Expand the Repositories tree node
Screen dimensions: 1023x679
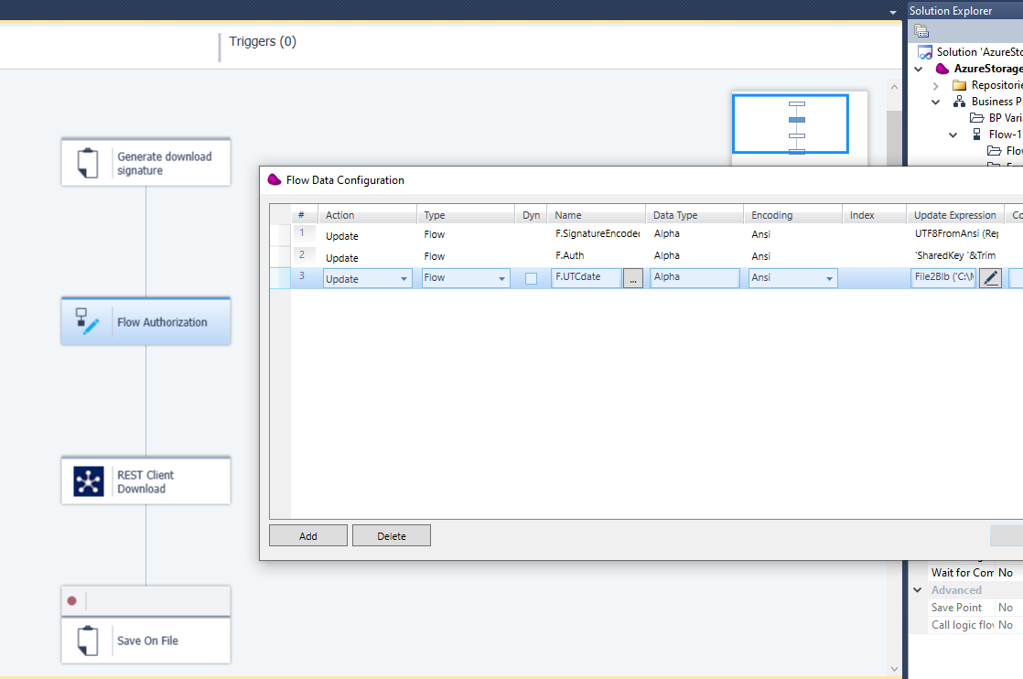934,84
